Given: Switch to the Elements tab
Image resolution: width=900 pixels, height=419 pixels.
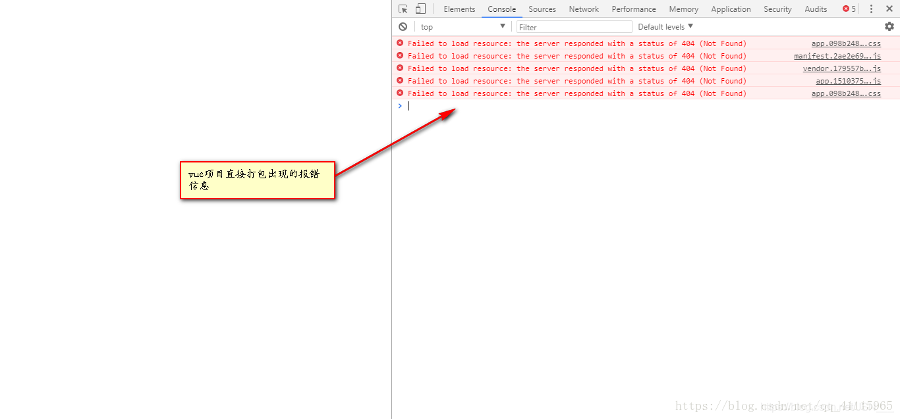Looking at the screenshot, I should click(x=459, y=9).
